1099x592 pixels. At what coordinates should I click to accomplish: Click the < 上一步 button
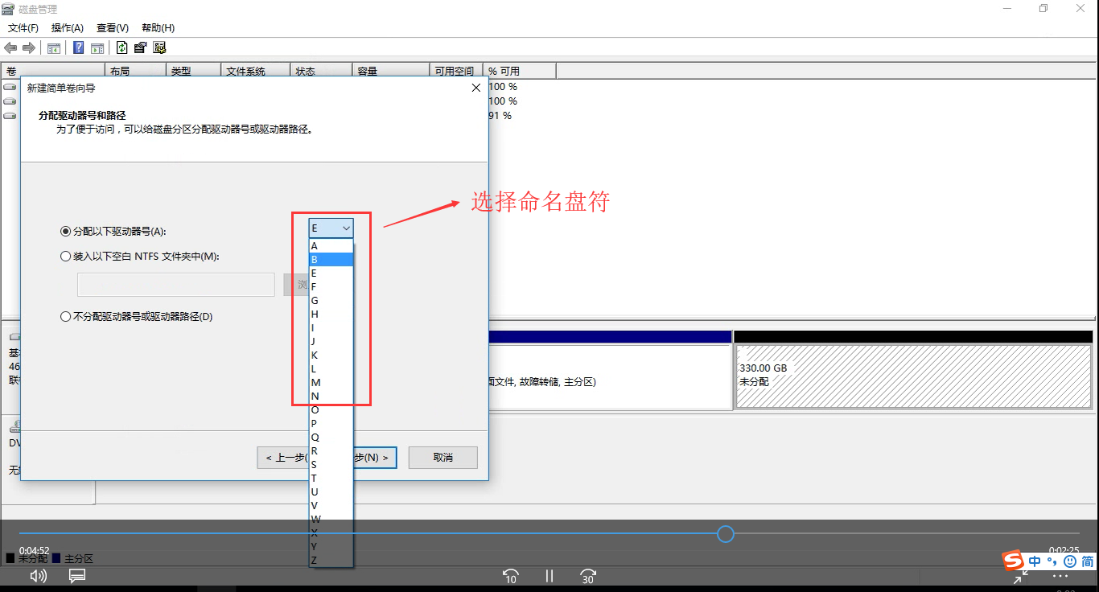click(x=283, y=458)
